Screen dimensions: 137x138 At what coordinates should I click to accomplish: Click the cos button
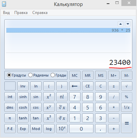pyautogui.click(x=36, y=107)
